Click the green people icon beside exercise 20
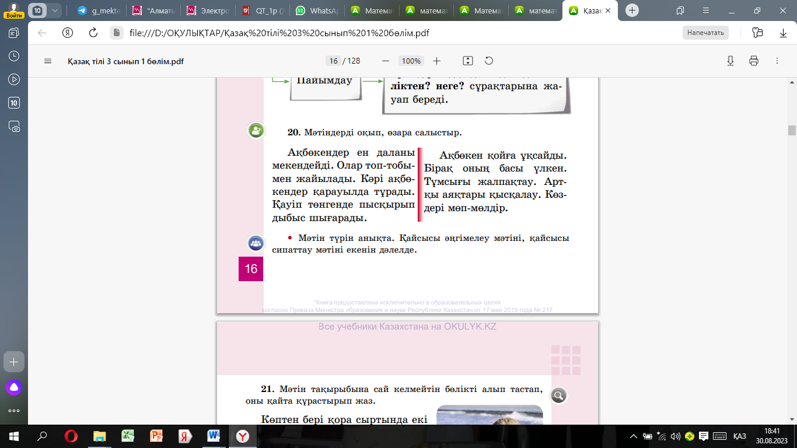The height and width of the screenshot is (448, 797). (256, 131)
